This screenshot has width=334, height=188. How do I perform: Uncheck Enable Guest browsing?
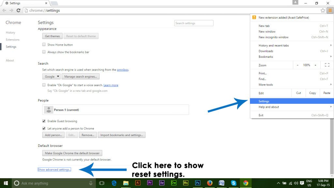tap(44, 121)
